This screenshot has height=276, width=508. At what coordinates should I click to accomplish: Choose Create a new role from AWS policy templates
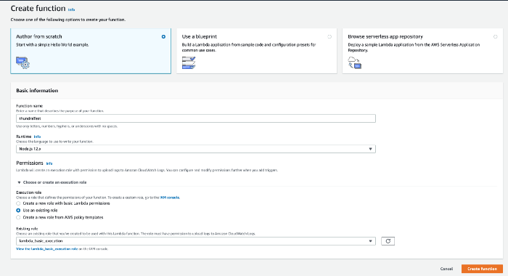pyautogui.click(x=18, y=217)
